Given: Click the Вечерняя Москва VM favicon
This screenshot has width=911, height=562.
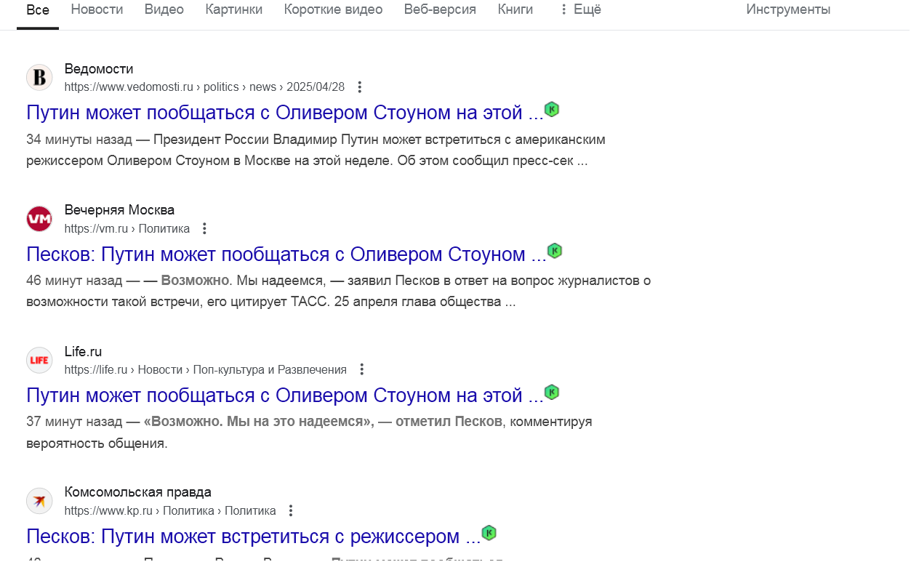Looking at the screenshot, I should 39,219.
